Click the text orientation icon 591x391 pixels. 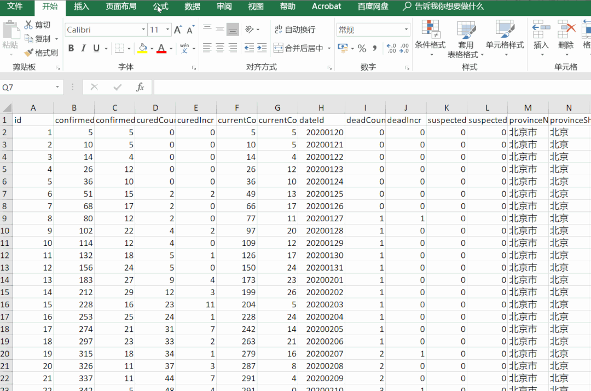pyautogui.click(x=249, y=29)
